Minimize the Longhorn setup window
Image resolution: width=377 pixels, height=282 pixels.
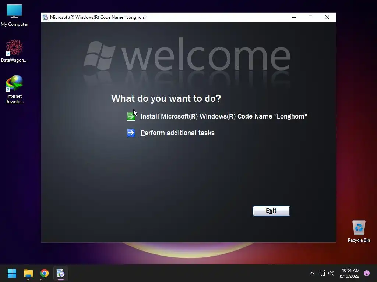click(294, 17)
